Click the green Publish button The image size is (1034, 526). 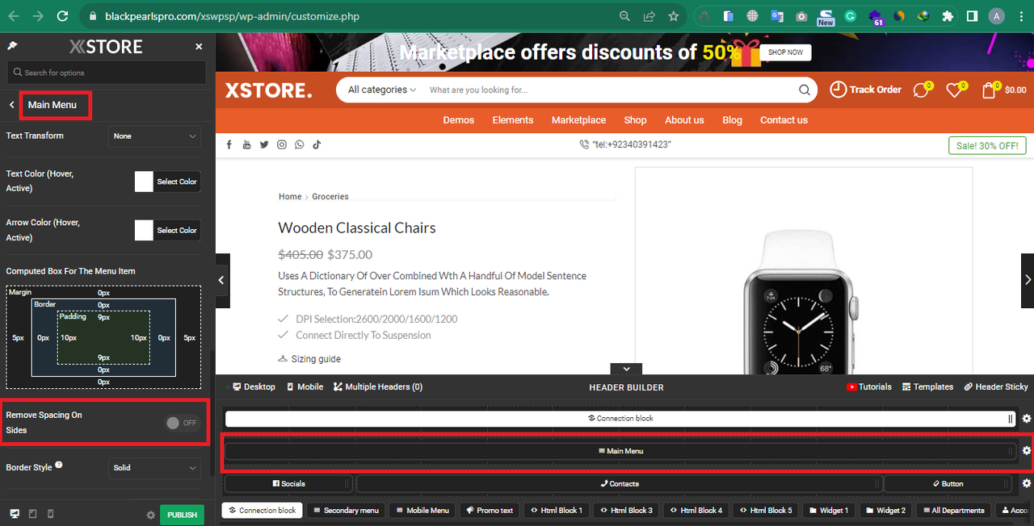pyautogui.click(x=182, y=515)
